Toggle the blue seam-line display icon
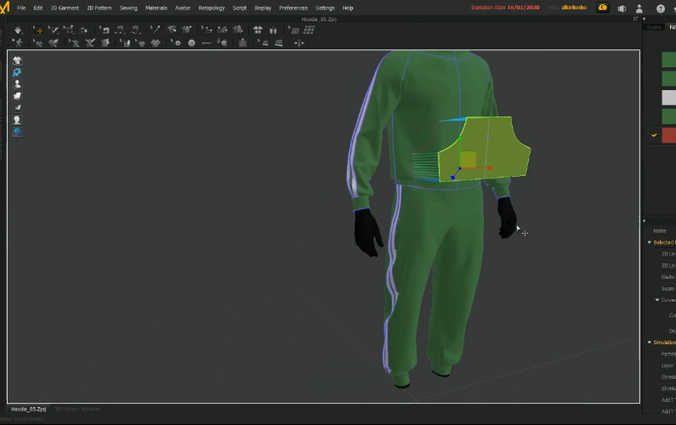 16,72
